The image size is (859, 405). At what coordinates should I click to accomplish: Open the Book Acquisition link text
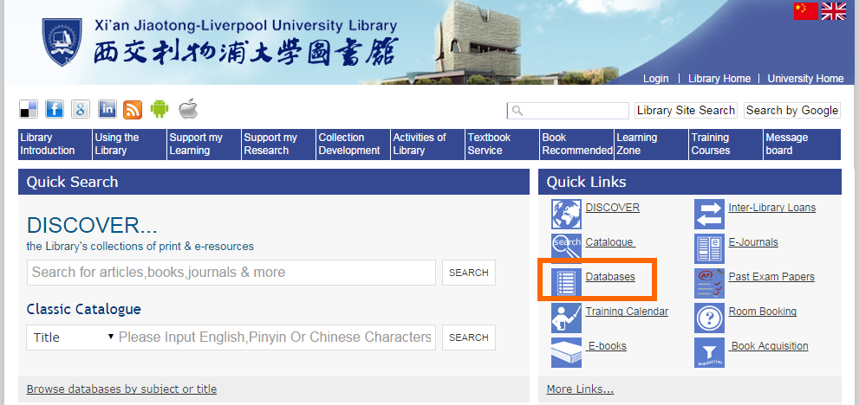(769, 346)
